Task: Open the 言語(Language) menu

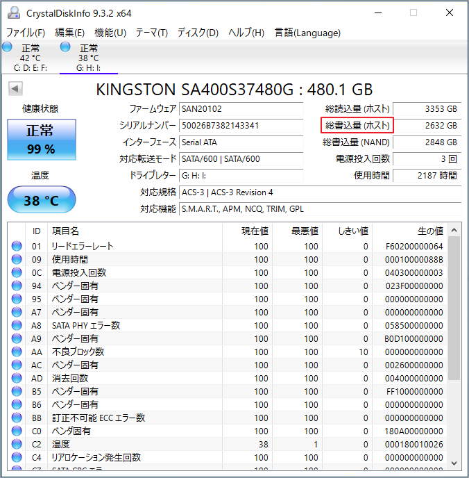Action: pos(307,33)
